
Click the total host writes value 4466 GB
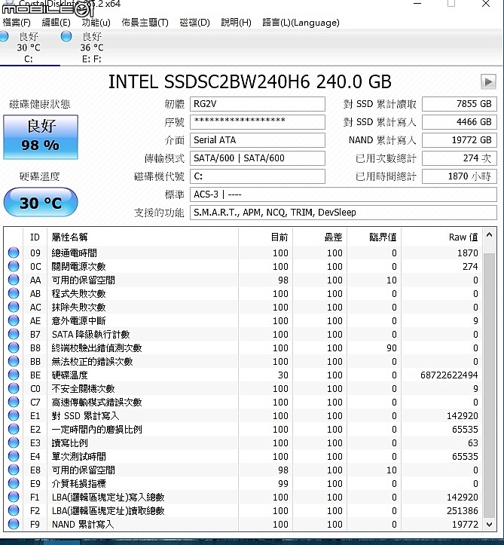tap(460, 122)
